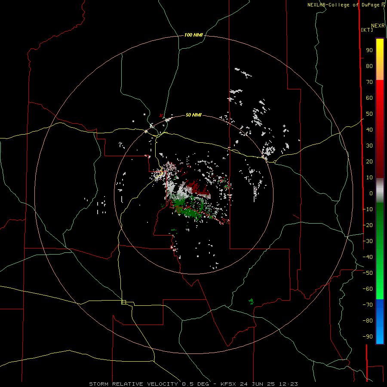
Task: Select the -10 value on velocity scale
Action: (x=368, y=209)
